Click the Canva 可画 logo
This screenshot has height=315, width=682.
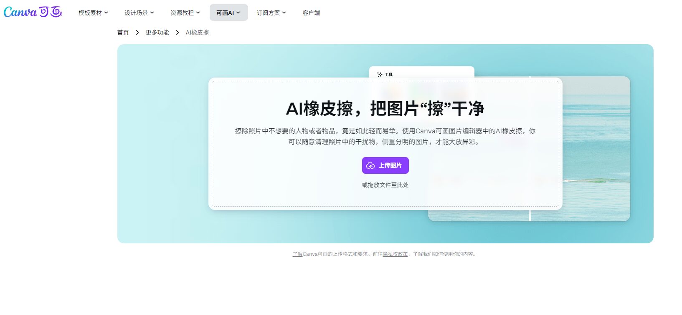33,12
